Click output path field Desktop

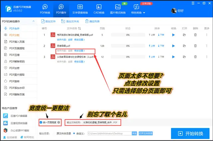point(110,134)
